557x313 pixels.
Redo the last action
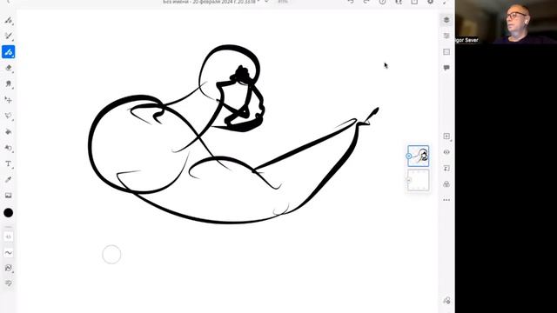point(366,2)
